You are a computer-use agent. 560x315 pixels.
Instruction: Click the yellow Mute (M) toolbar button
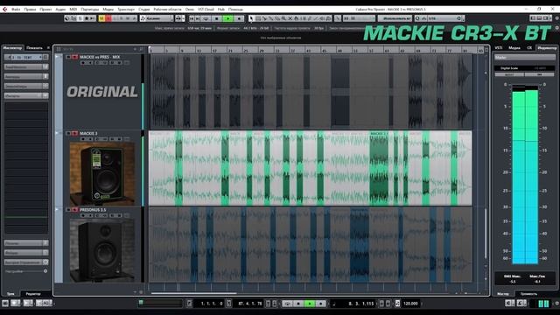(101, 18)
